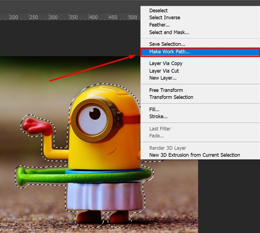
Task: Click the disabled Fade... menu item
Action: (x=156, y=136)
